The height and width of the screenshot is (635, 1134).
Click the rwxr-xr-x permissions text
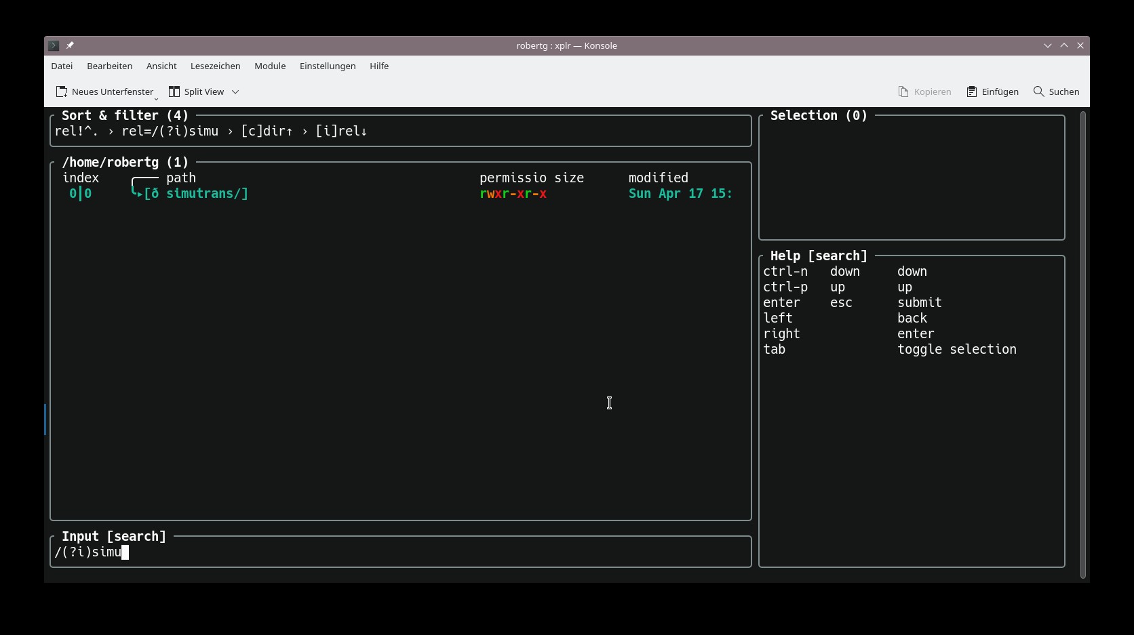pos(513,194)
